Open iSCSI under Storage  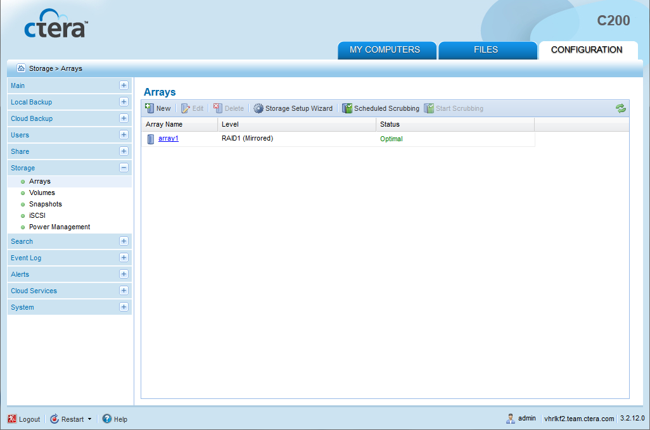tap(37, 215)
